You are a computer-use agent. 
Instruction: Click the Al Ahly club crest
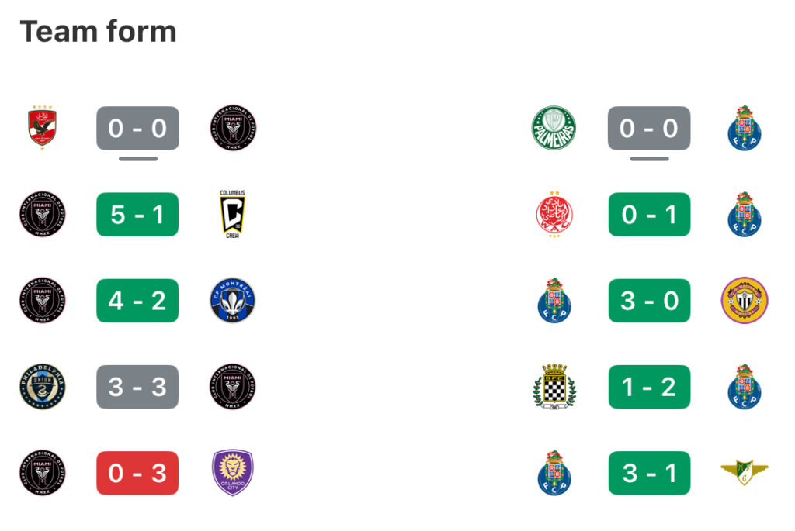(x=42, y=128)
